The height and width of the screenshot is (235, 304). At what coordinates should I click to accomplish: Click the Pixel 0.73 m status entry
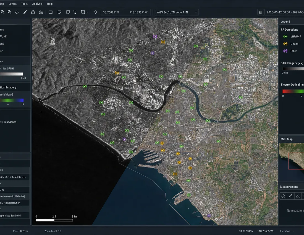(20, 231)
